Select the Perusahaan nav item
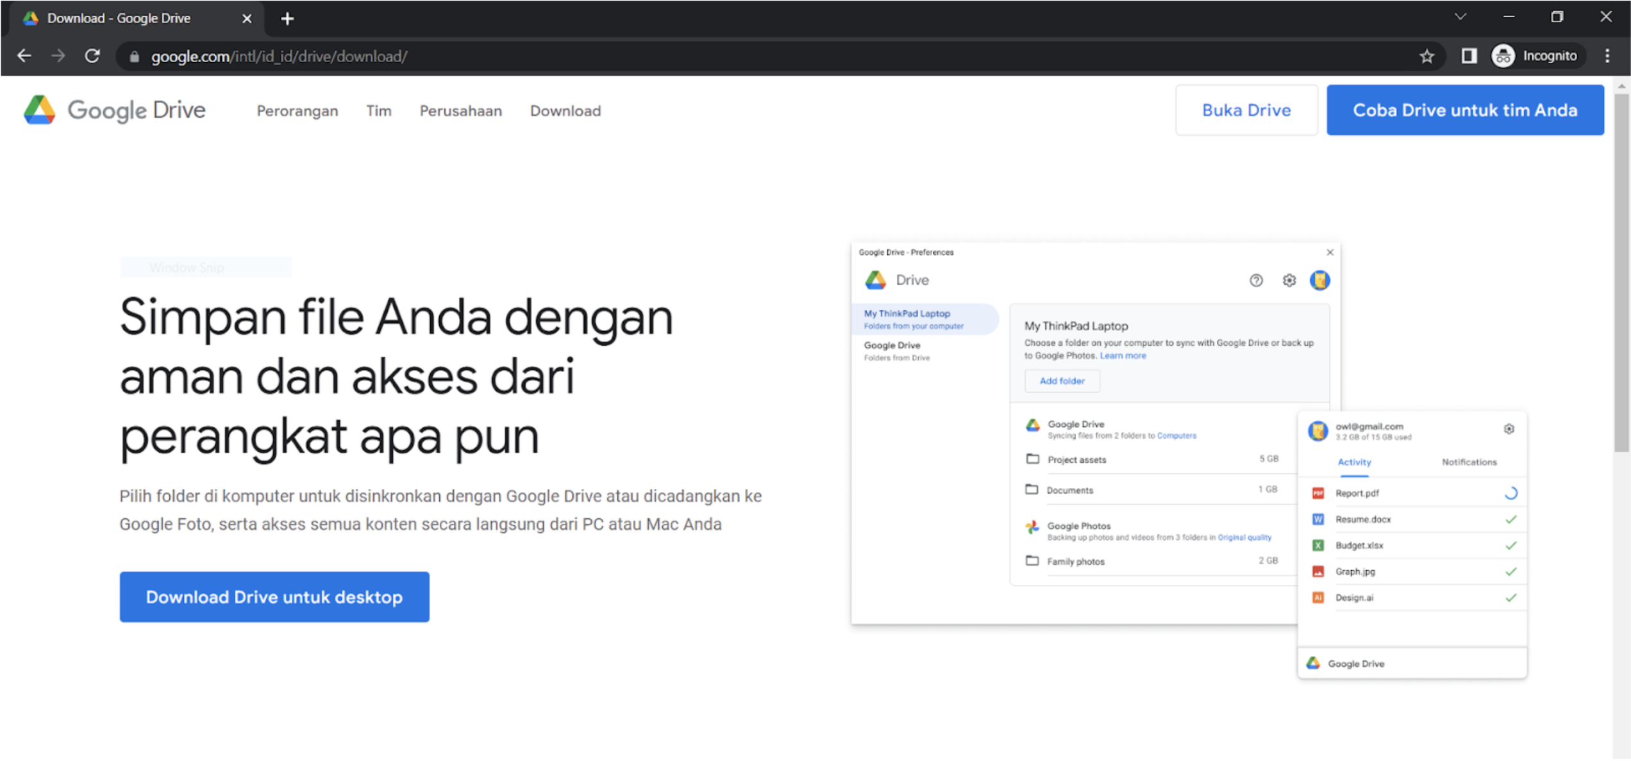This screenshot has height=761, width=1631. (460, 111)
